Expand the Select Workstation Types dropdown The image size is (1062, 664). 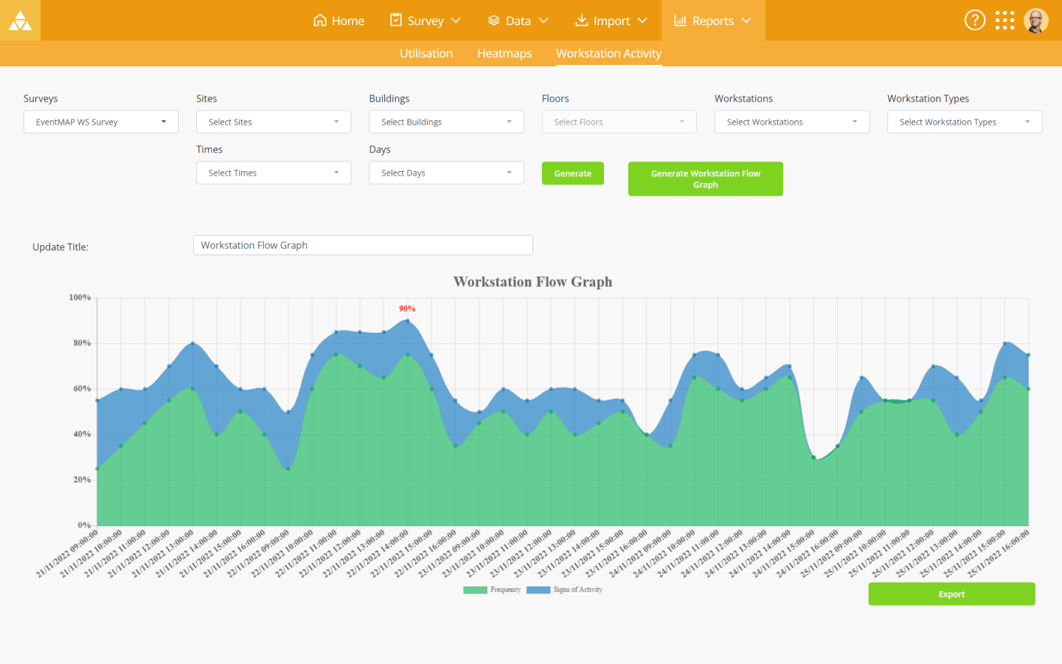(x=964, y=122)
